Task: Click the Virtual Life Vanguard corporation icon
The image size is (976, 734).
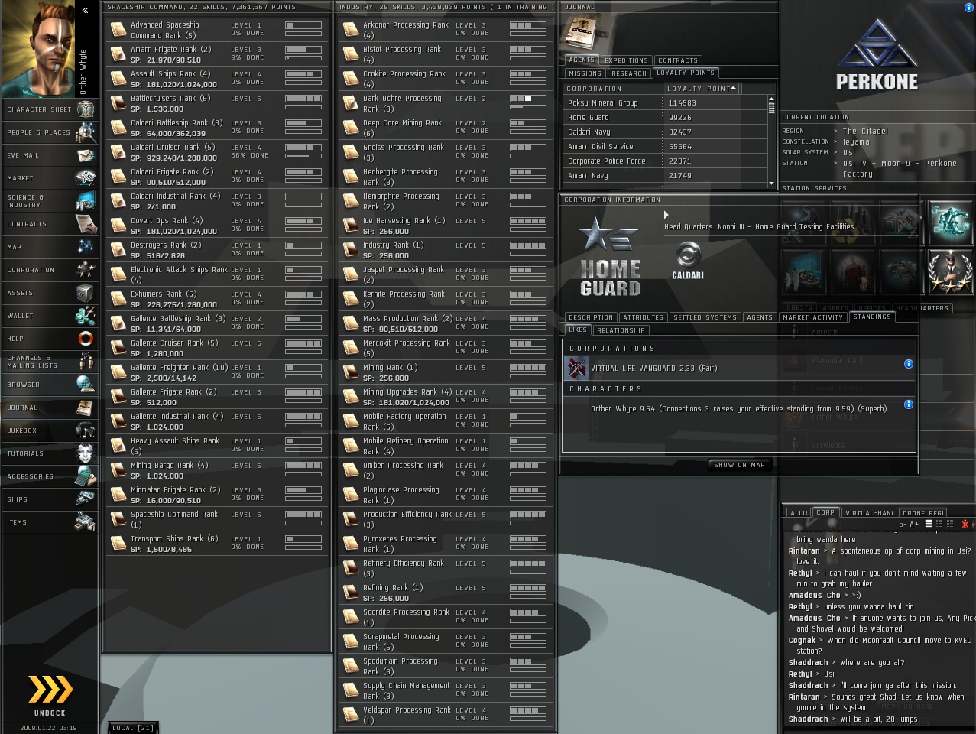Action: (576, 369)
